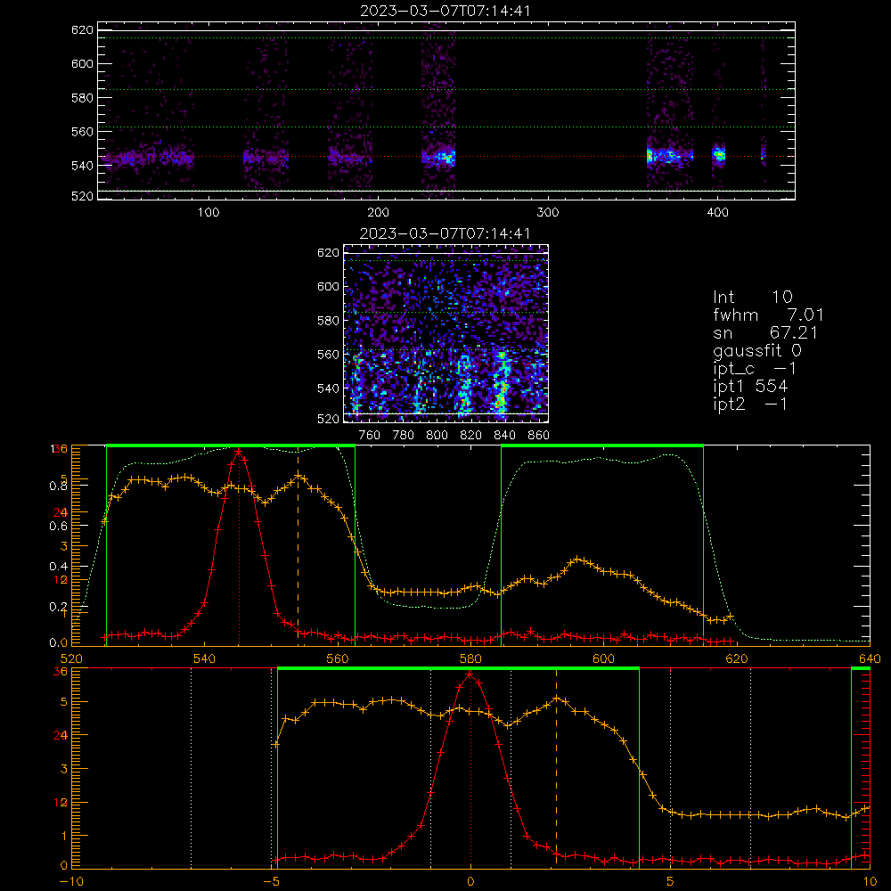Click the red peak marker at 545 in third plot

pos(239,452)
